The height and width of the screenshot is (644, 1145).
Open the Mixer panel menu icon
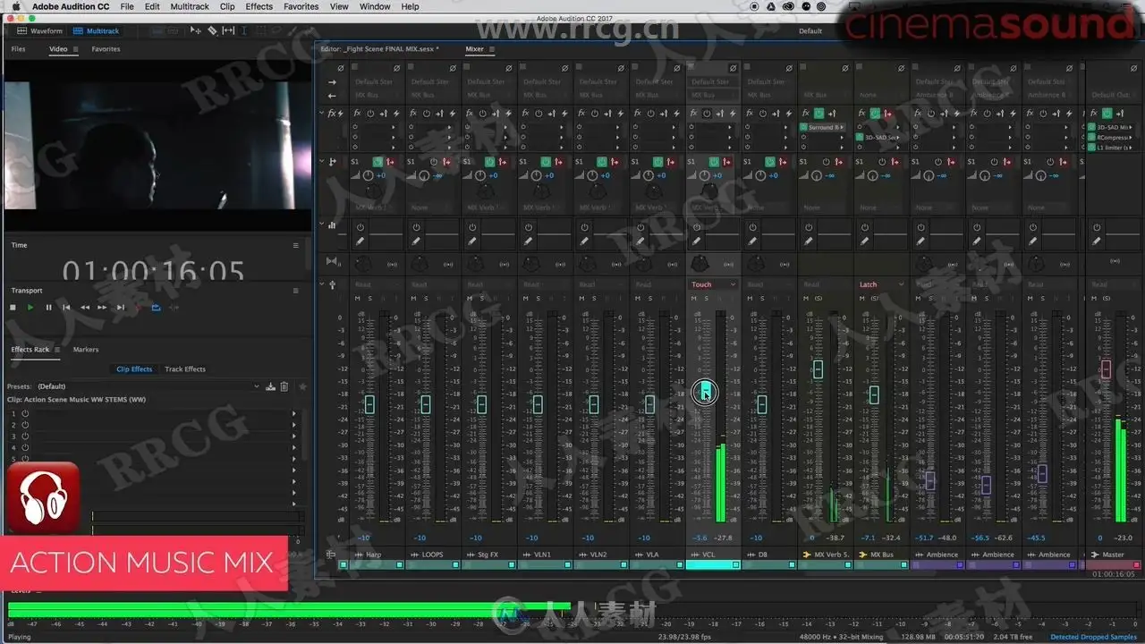[x=491, y=49]
